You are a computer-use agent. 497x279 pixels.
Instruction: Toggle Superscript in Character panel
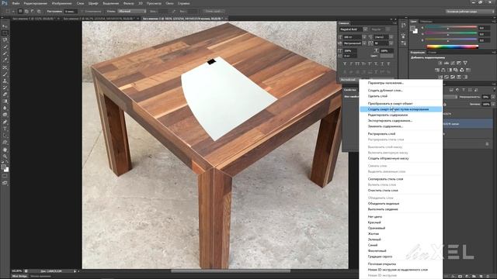click(x=370, y=64)
